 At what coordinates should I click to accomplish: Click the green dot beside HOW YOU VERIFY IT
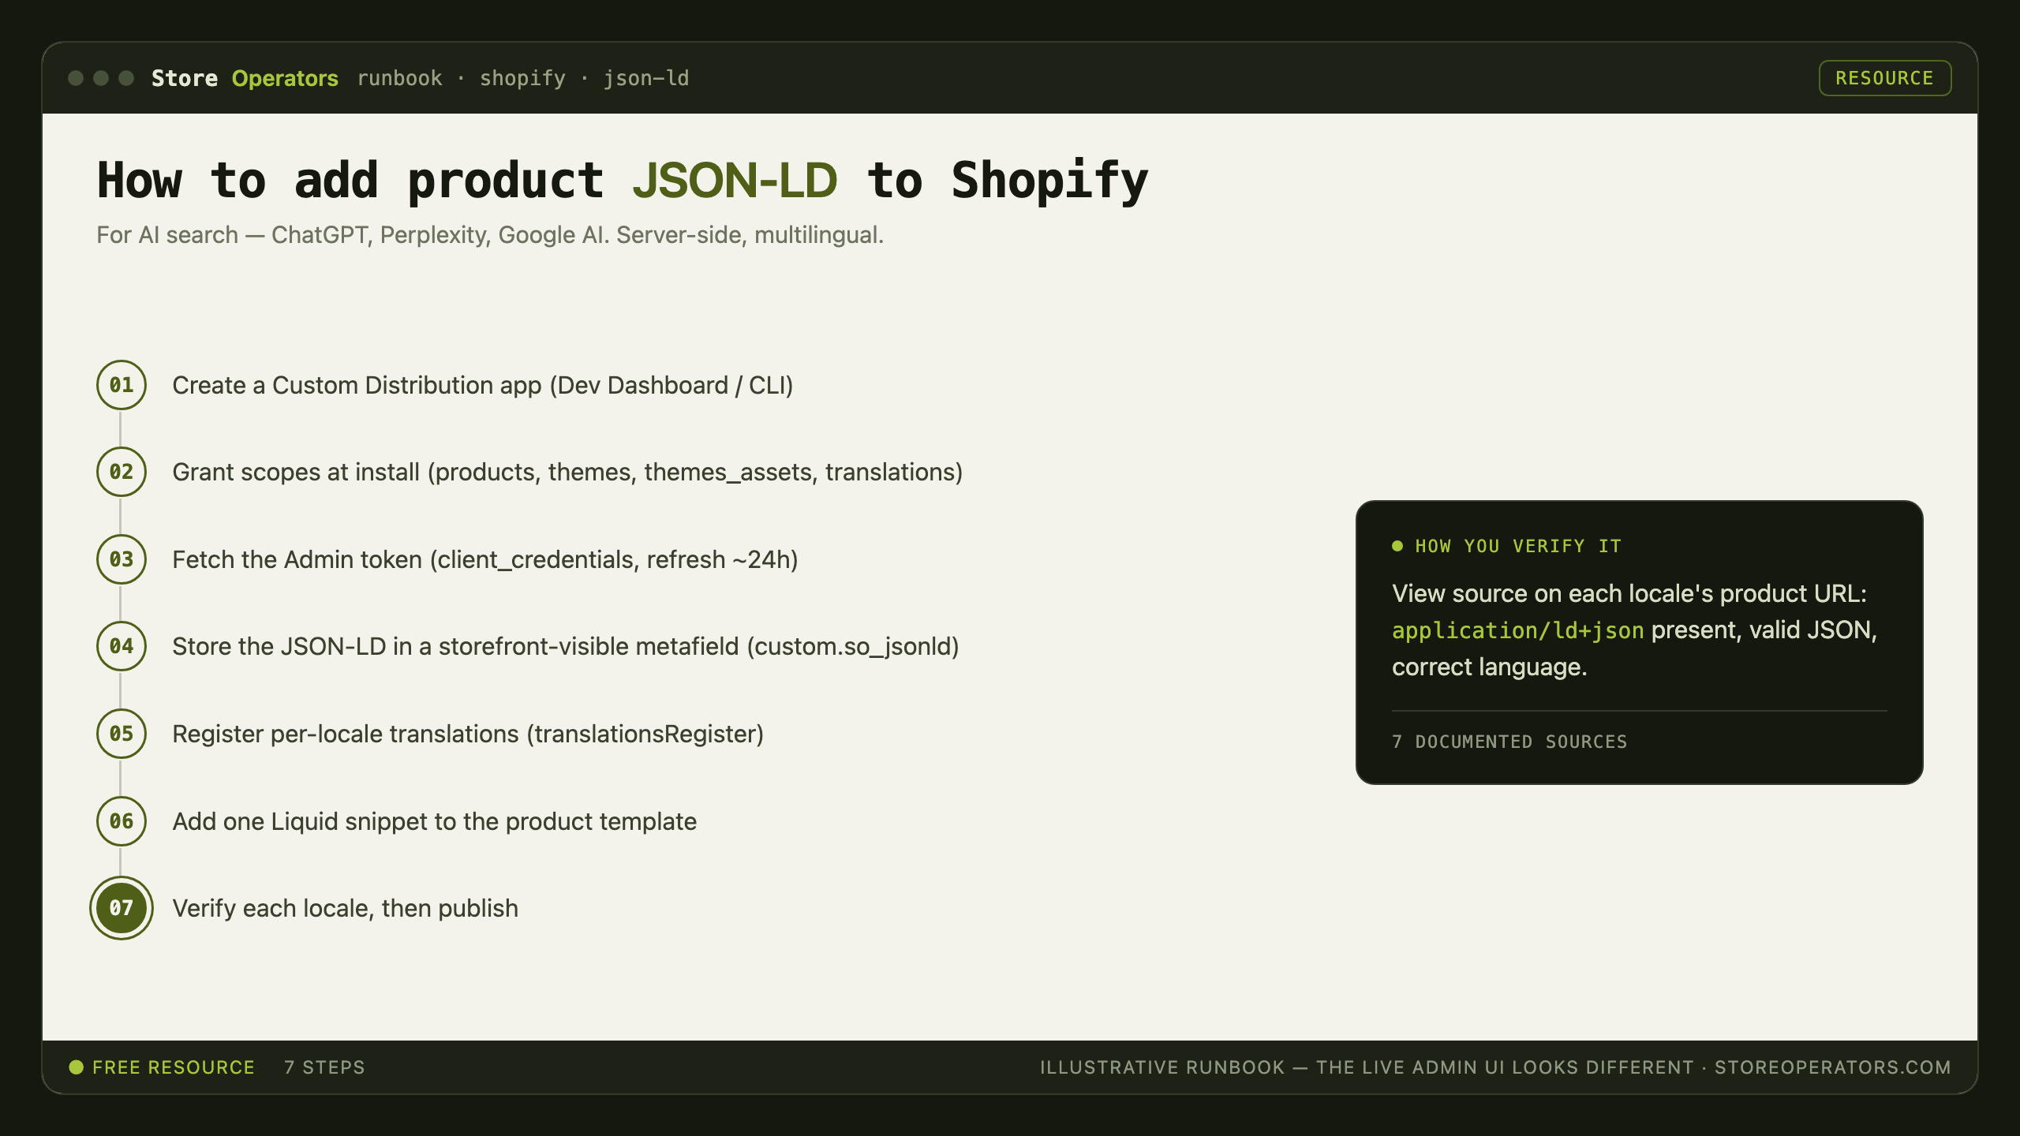pos(1397,546)
